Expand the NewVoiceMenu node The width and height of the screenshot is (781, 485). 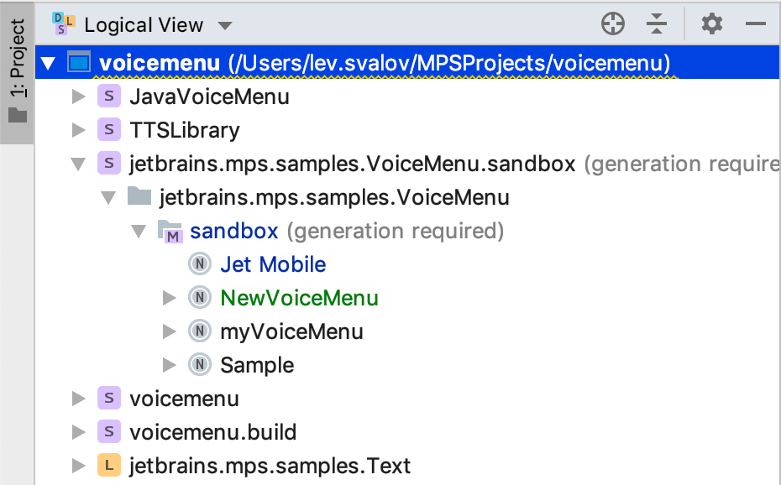[x=170, y=298]
